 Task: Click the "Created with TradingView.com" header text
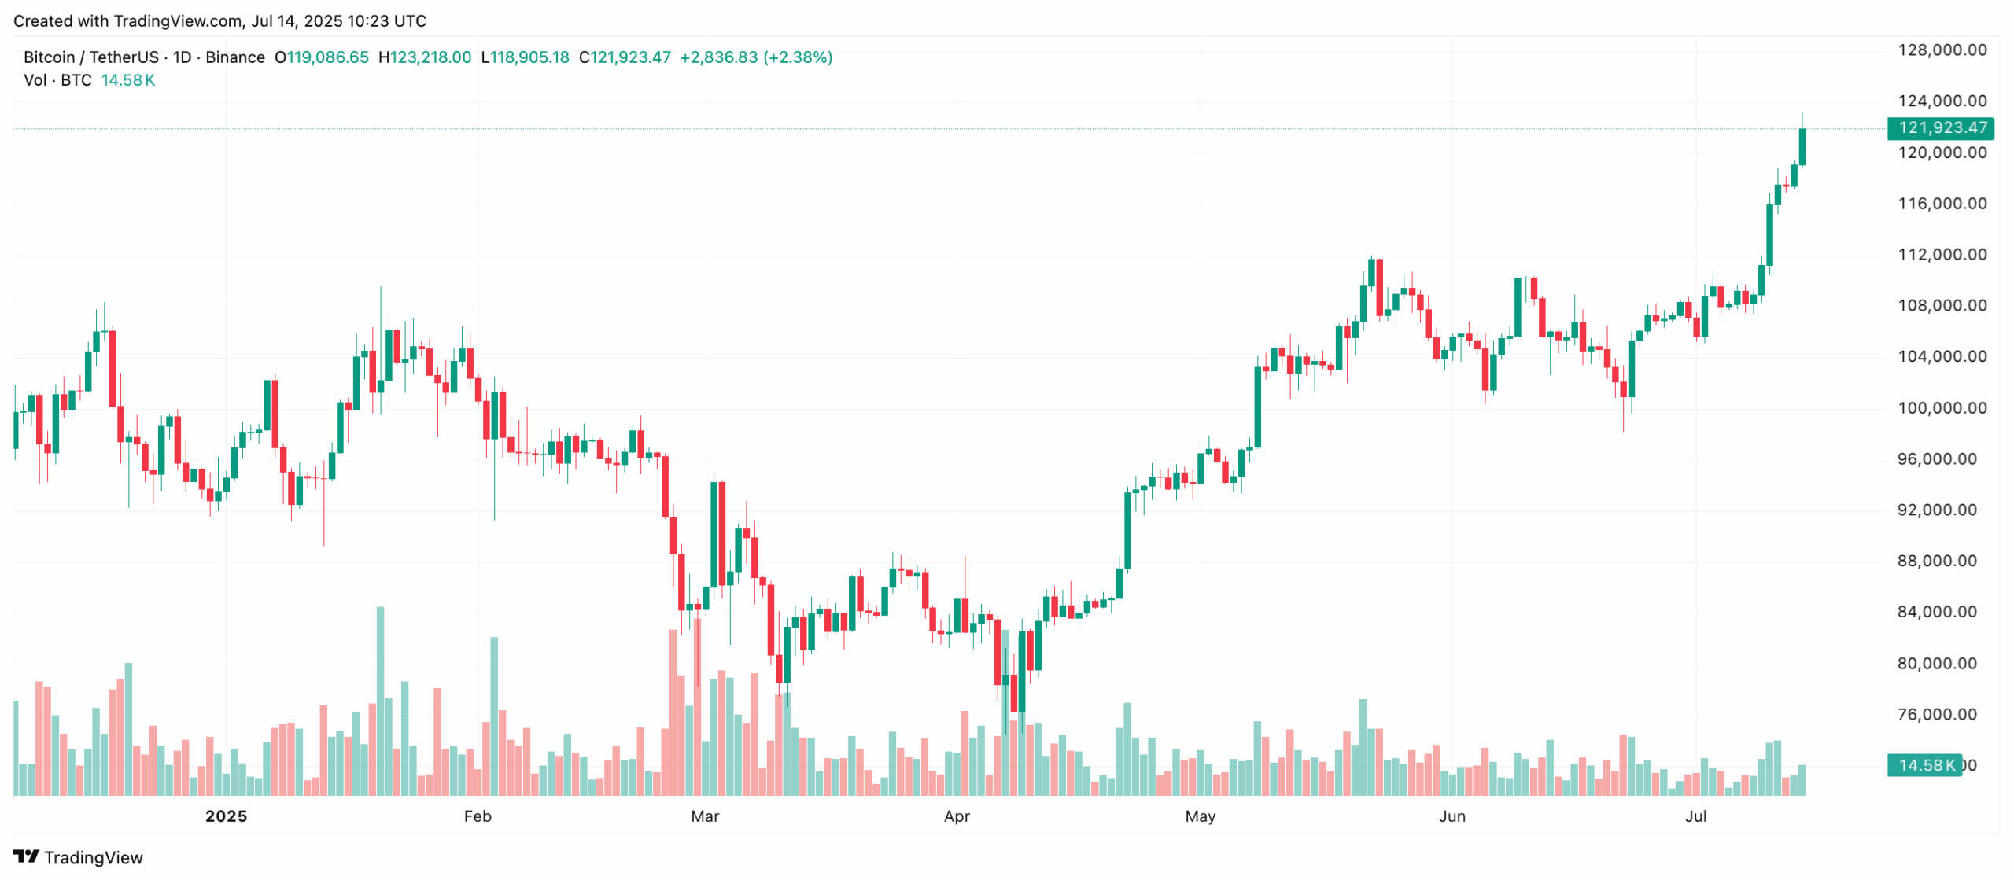(219, 21)
